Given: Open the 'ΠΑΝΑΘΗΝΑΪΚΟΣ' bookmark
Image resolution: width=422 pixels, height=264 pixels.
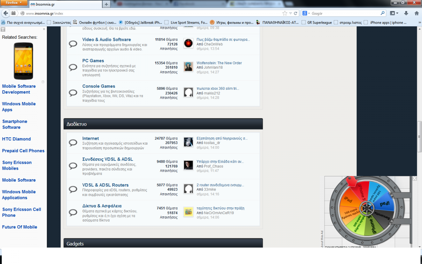Looking at the screenshot, I should coord(278,23).
